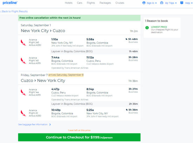Click the Avianca logo for Flight 145
The width and height of the screenshot is (193, 143).
23,61
